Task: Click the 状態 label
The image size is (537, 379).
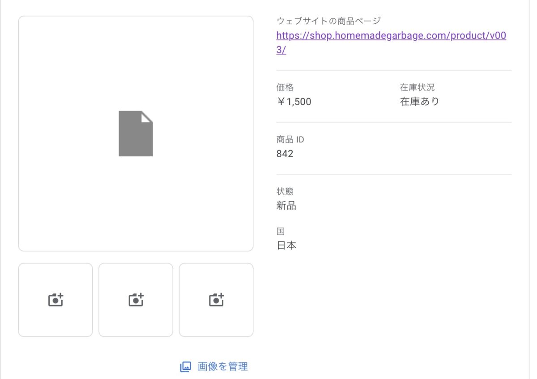Action: tap(285, 191)
